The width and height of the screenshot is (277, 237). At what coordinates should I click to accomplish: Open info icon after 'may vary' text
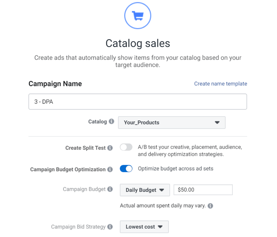[x=210, y=206]
